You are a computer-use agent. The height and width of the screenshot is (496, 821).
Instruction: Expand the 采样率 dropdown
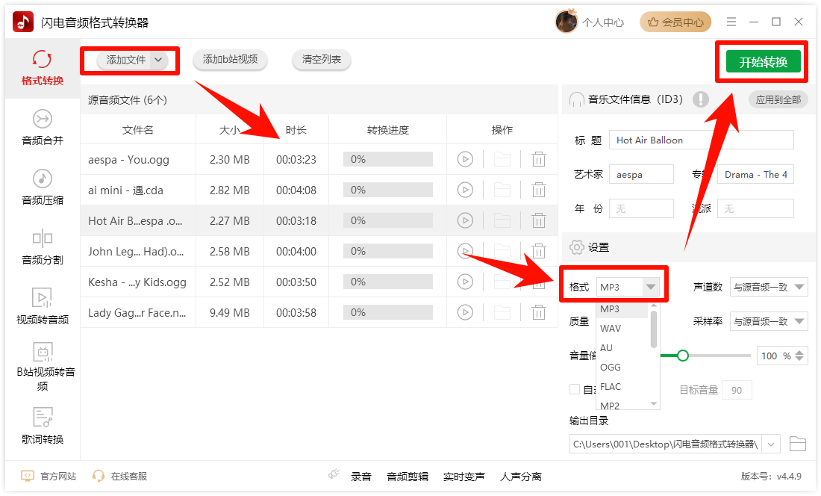click(x=769, y=321)
